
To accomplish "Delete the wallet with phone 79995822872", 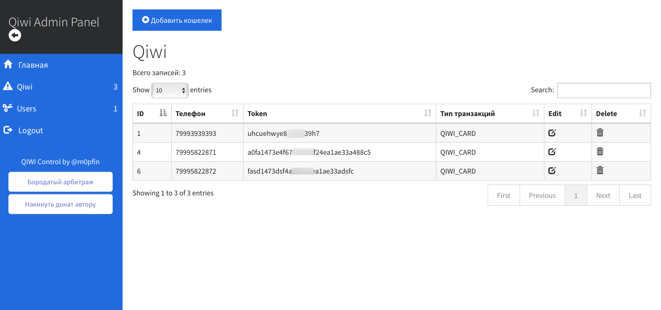I will [600, 170].
